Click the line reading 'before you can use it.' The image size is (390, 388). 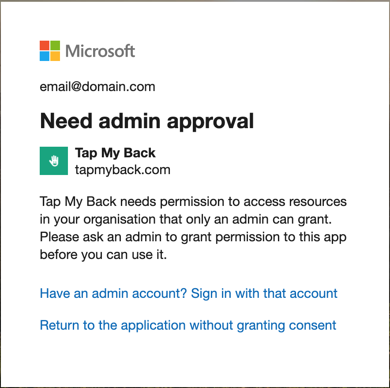(103, 255)
